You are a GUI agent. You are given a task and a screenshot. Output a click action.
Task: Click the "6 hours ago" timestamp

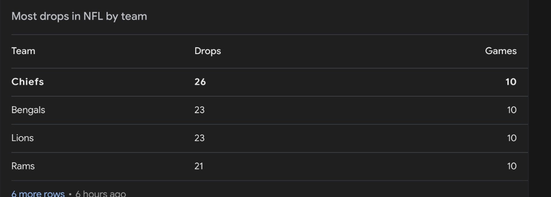click(x=101, y=193)
